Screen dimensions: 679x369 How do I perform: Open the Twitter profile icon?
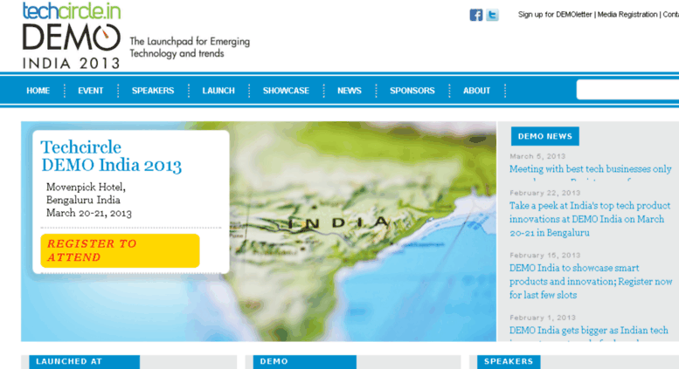tap(492, 15)
